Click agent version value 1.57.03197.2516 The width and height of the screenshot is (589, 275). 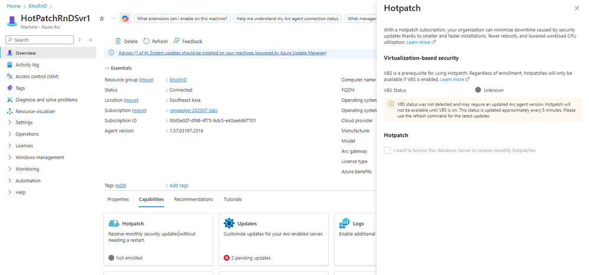pos(186,131)
